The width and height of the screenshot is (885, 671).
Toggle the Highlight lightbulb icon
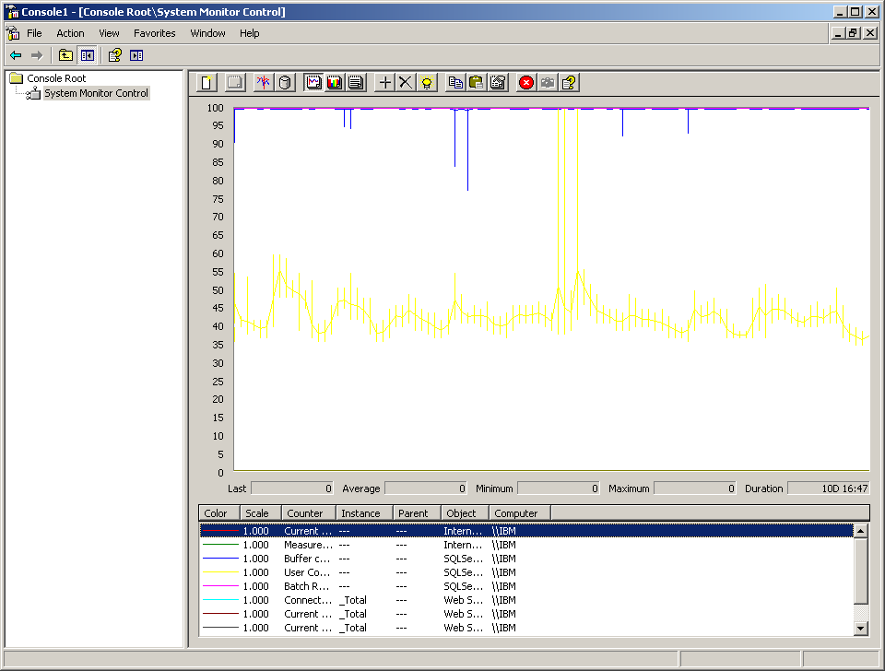coord(427,83)
